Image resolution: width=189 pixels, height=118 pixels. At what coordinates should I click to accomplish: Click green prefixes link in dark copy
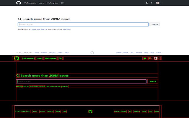pyautogui.click(x=65, y=86)
